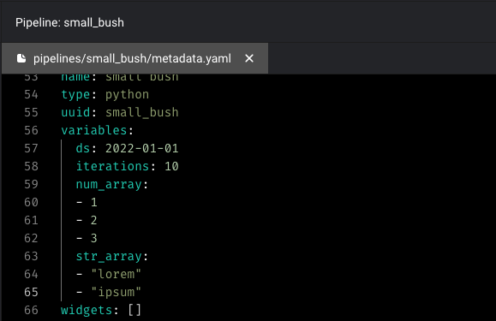Click list item 3 on line 62
The height and width of the screenshot is (321, 496).
[x=94, y=239]
